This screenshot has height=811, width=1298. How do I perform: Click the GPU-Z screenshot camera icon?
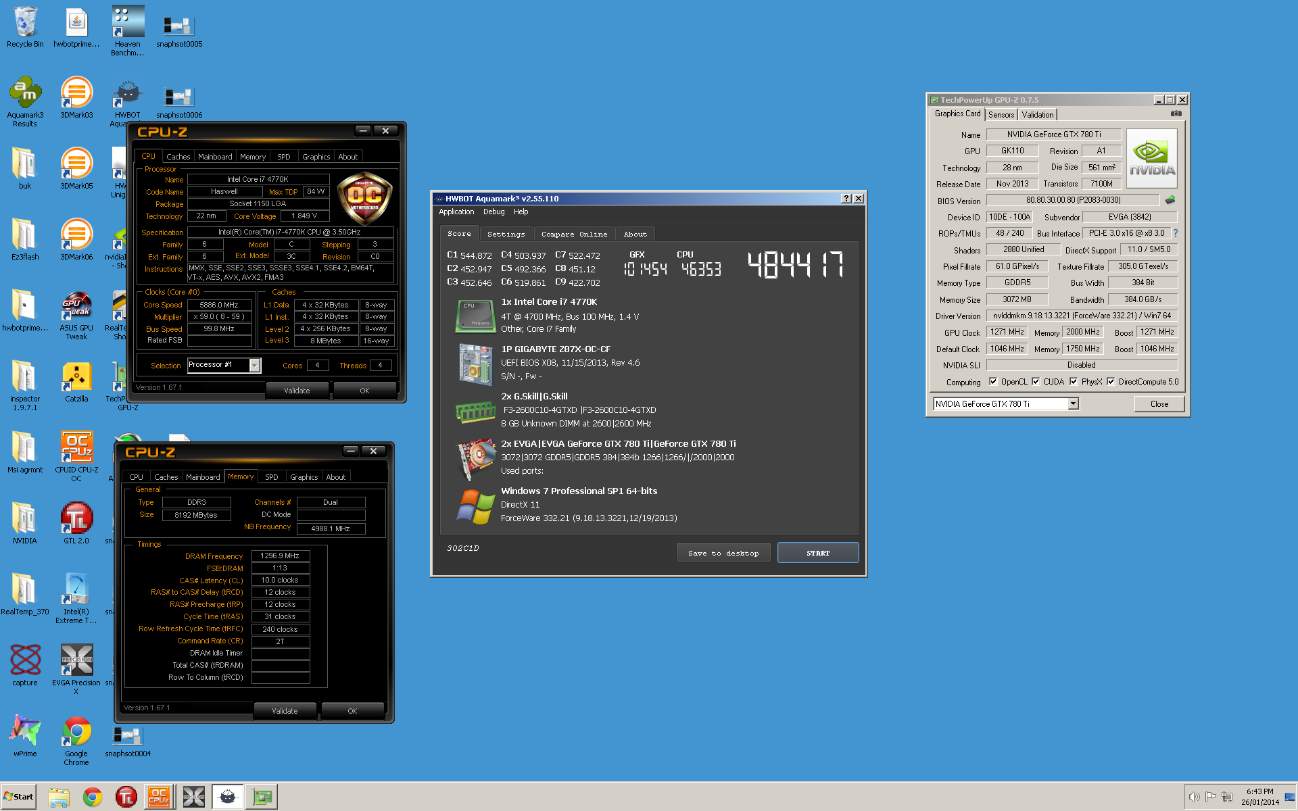click(x=1176, y=114)
